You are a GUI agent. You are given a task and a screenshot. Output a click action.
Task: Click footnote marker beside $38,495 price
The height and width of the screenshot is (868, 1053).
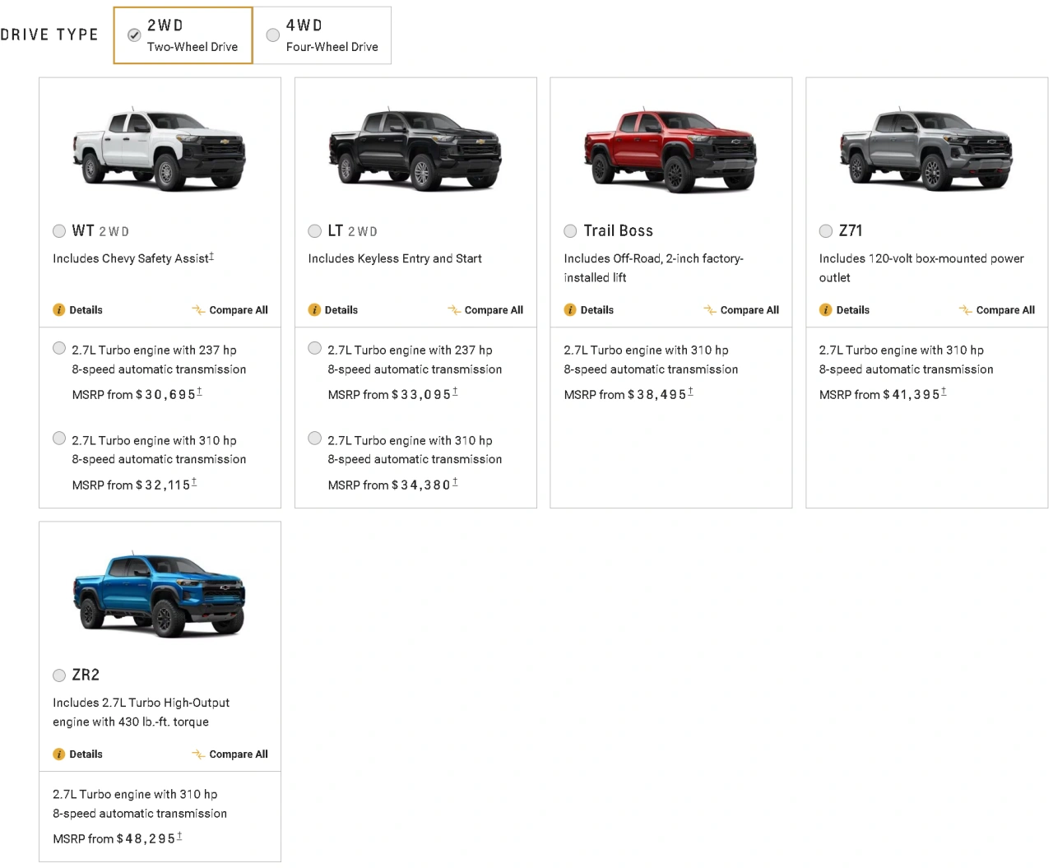pos(690,392)
